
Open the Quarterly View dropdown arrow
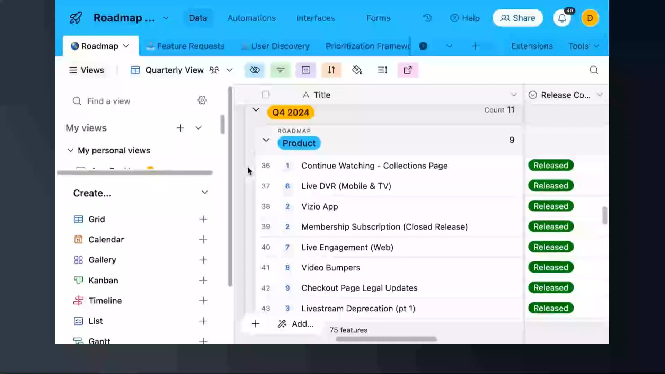(229, 70)
